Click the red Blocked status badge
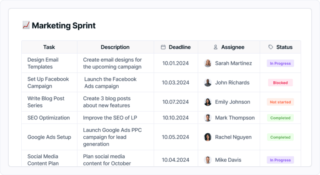 click(x=280, y=82)
